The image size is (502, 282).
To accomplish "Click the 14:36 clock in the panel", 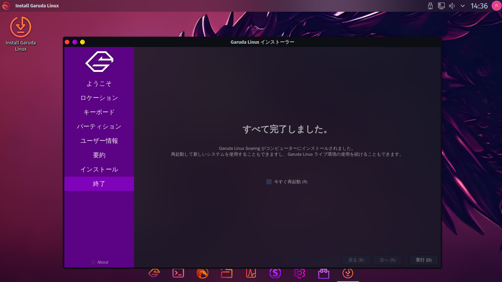I will [479, 6].
